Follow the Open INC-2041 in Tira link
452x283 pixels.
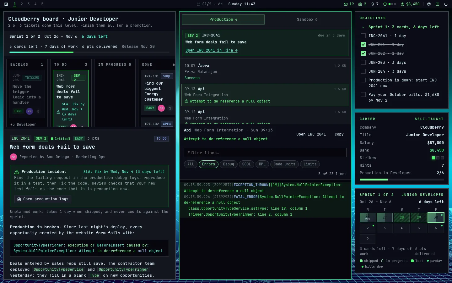[x=211, y=50]
